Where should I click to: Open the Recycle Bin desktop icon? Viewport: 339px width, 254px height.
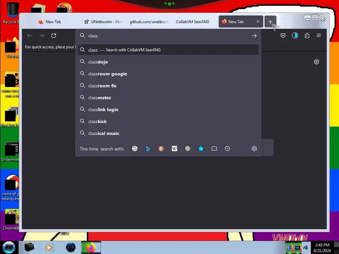(12, 12)
